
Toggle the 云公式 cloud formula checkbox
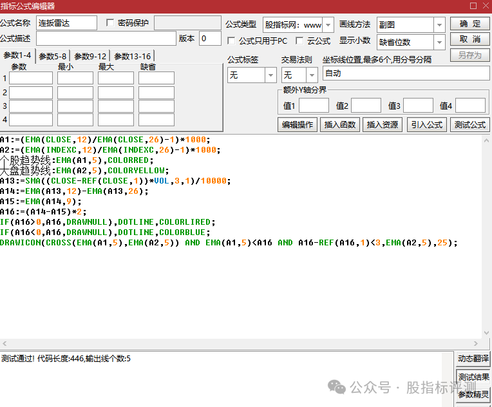(299, 41)
